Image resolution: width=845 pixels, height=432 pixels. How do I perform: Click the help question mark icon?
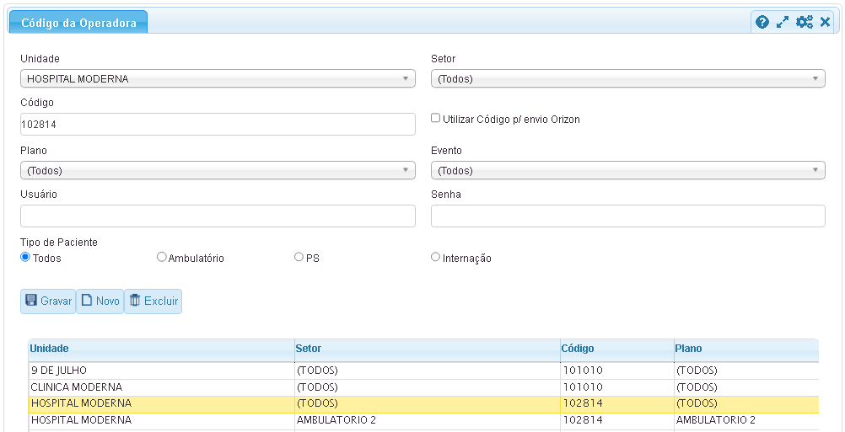click(x=762, y=22)
